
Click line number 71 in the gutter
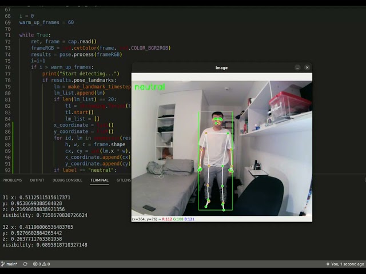7,35
